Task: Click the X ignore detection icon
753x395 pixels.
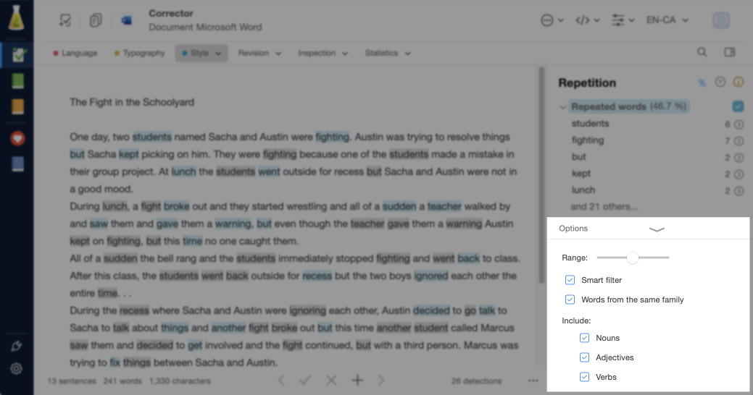Action: 331,381
